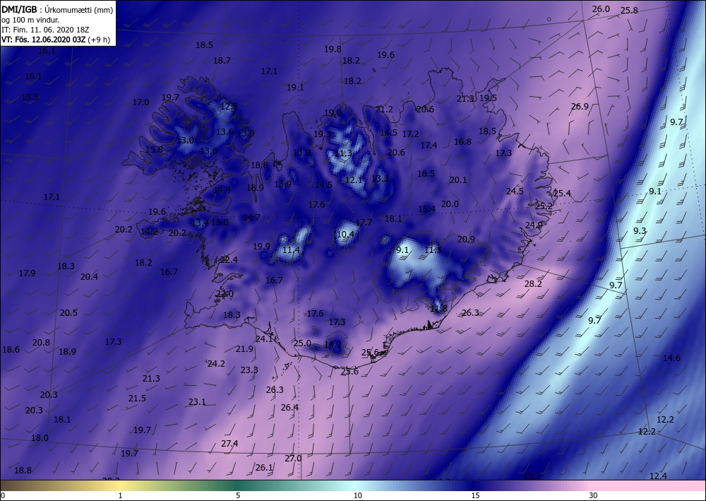The width and height of the screenshot is (706, 501).
Task: Click the map value 19.5
Action: click(488, 98)
